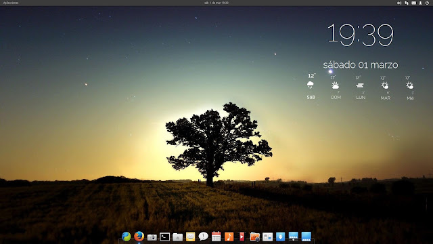Click the blue download arrow dock icon
Screen dimensions: 433x244
click(280, 237)
